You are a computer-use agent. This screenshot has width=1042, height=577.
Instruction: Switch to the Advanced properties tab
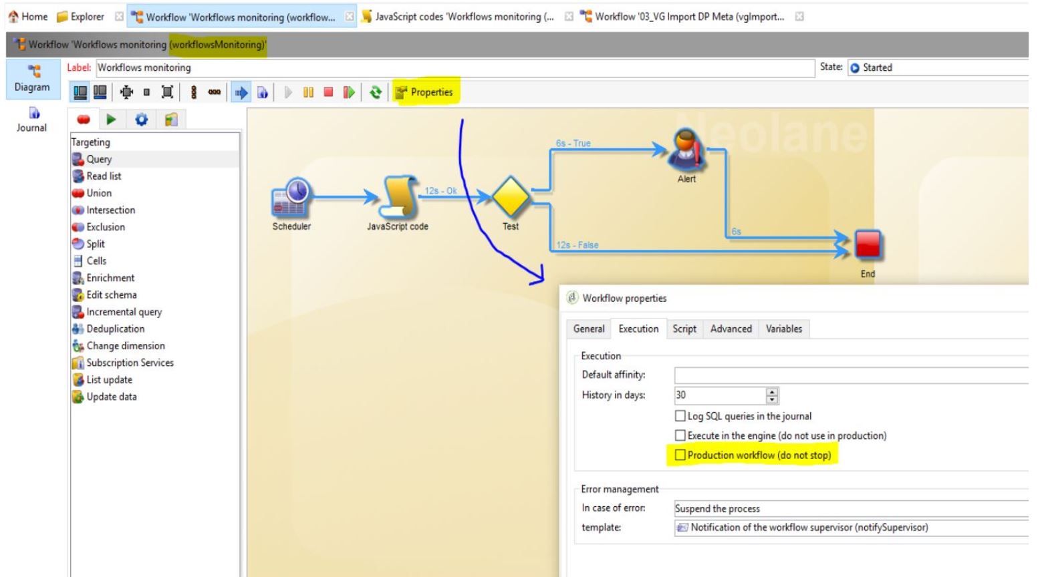731,329
